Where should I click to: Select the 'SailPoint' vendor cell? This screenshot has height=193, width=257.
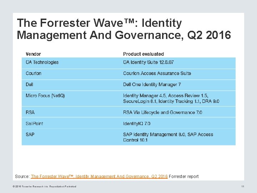click(34, 123)
